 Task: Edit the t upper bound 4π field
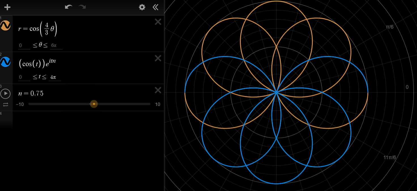click(55, 77)
